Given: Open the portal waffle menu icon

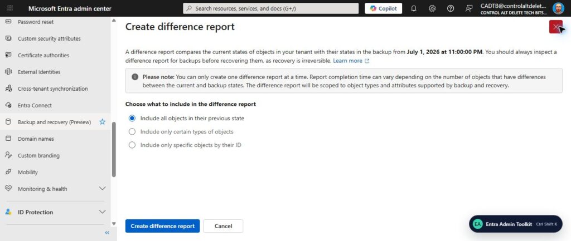Looking at the screenshot, I should click(x=10, y=8).
